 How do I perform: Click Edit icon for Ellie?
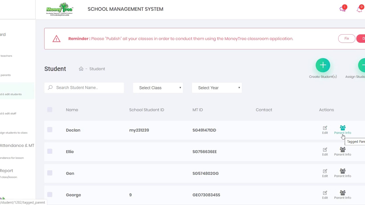tap(325, 151)
